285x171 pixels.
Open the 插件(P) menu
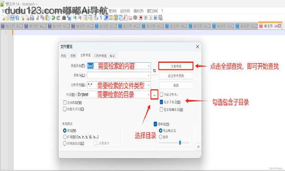click(x=139, y=11)
